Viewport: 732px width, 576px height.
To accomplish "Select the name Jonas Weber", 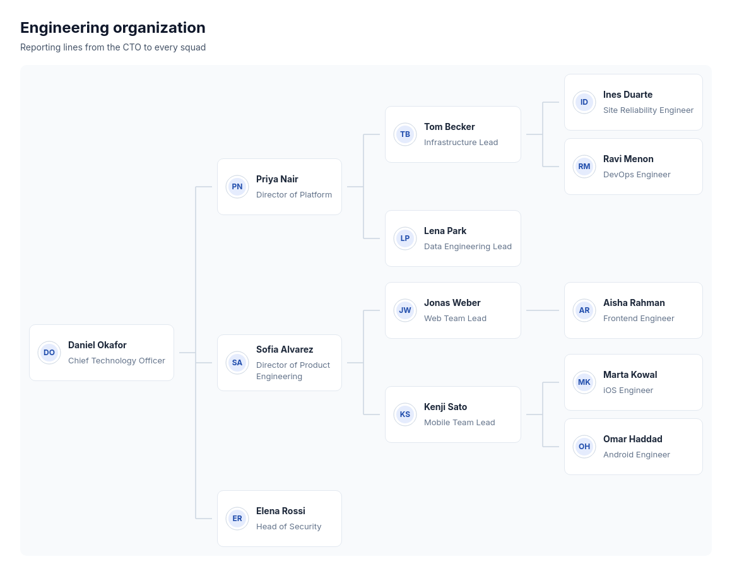I will coord(452,303).
